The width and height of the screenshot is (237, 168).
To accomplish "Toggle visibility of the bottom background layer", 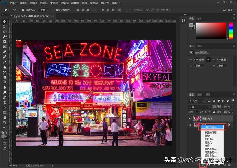I will pyautogui.click(x=190, y=125).
